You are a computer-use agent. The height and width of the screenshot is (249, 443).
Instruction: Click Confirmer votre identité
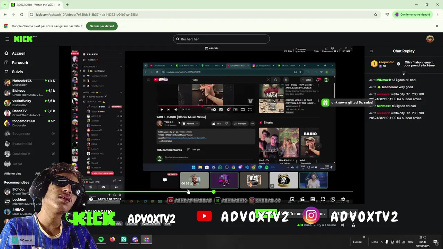coord(413,15)
